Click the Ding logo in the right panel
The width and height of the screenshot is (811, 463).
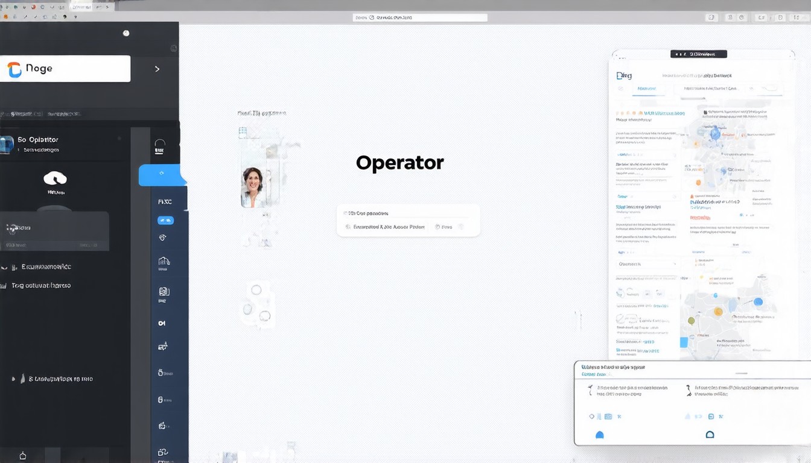pos(624,76)
